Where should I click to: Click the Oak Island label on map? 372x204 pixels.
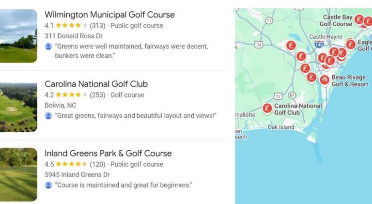280,127
